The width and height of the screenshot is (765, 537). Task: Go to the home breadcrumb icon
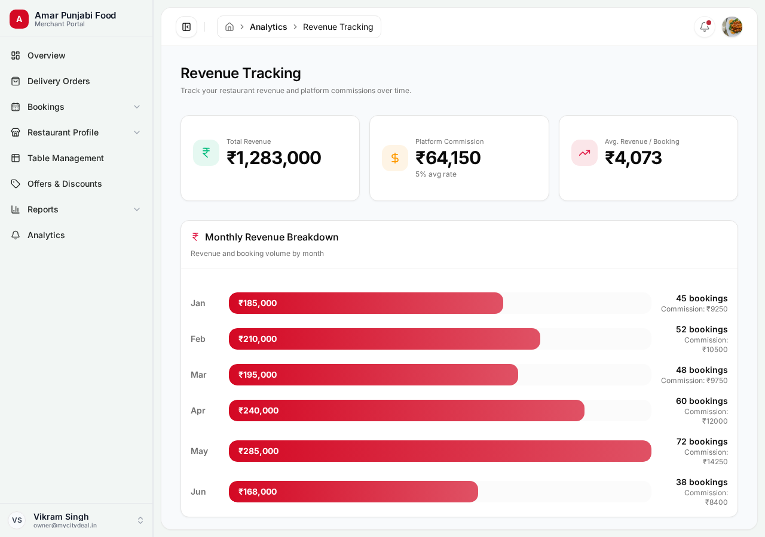click(x=229, y=27)
